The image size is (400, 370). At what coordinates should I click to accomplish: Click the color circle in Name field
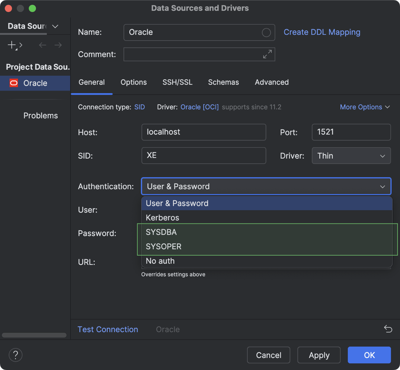tap(266, 32)
